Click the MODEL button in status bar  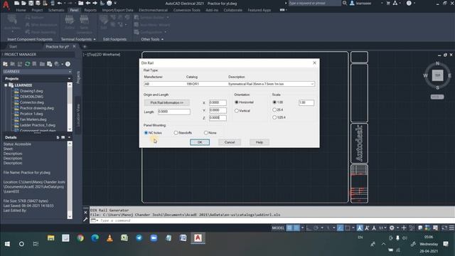pos(278,228)
